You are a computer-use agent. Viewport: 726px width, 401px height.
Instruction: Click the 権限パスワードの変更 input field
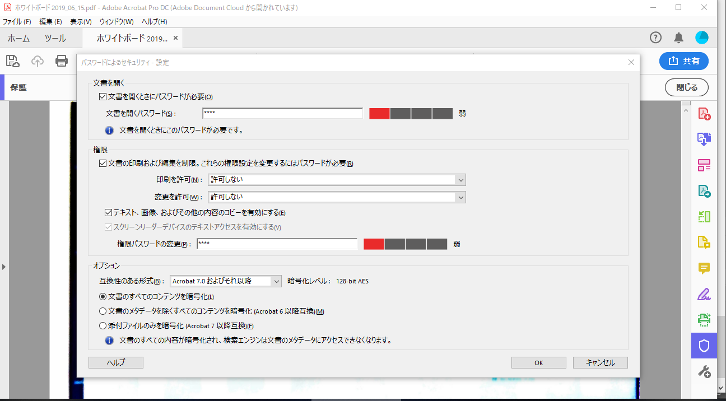pyautogui.click(x=277, y=244)
